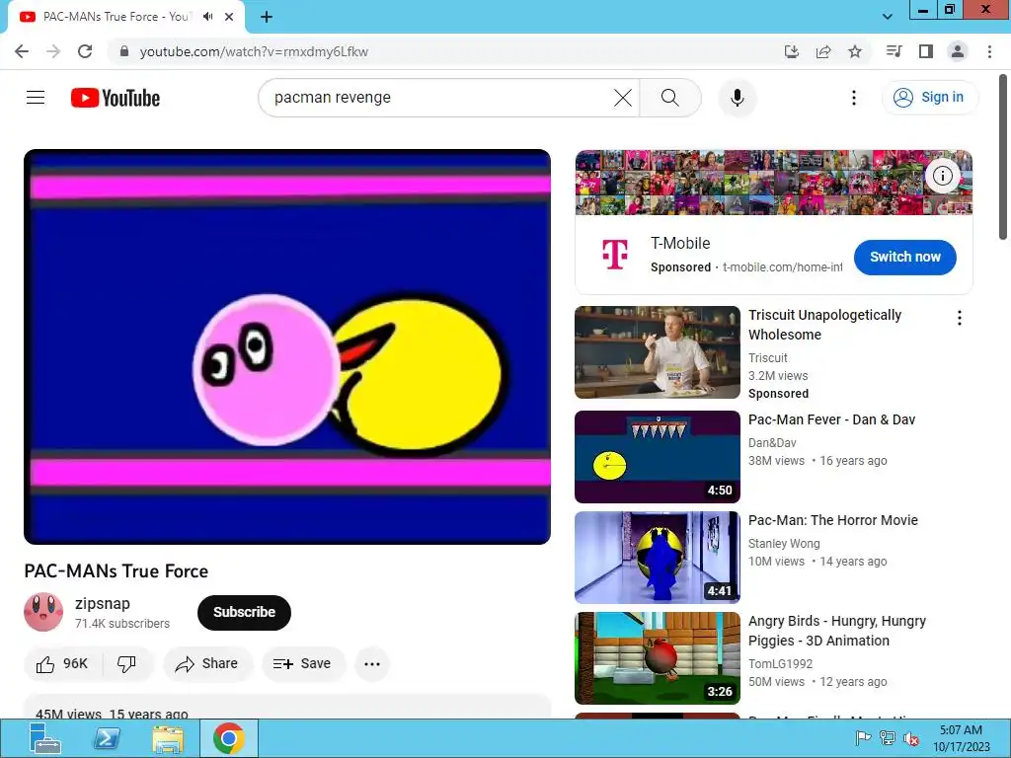Open File Explorer from taskbar

168,738
